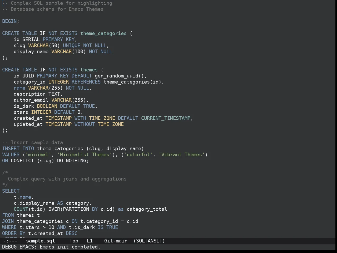The image size is (337, 253).
Task: Click the WITHOUT keyword on updated_at line
Action: pyautogui.click(x=85, y=124)
